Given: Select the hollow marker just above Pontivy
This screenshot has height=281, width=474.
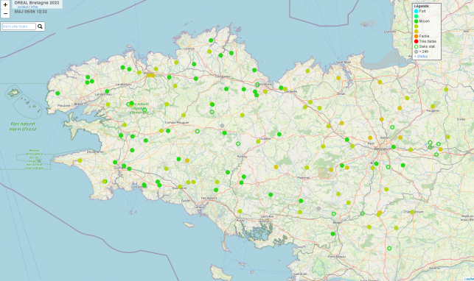Looking at the screenshot, I should pos(238,144).
